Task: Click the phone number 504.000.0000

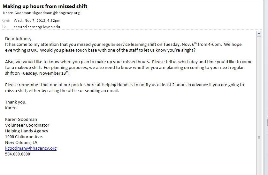Action: 18,154
